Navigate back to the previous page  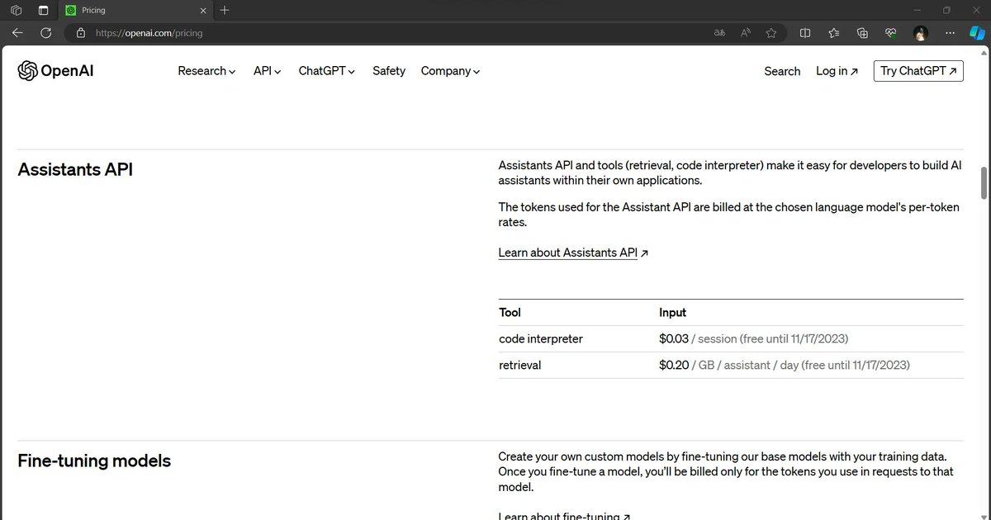17,33
